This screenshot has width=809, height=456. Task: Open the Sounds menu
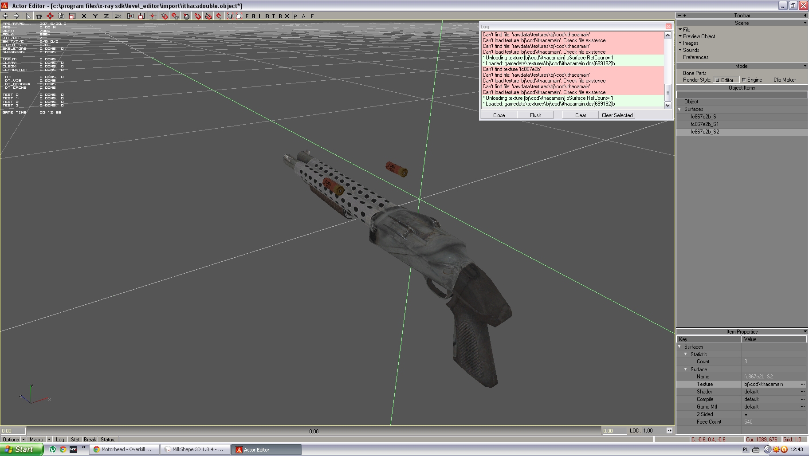point(691,50)
